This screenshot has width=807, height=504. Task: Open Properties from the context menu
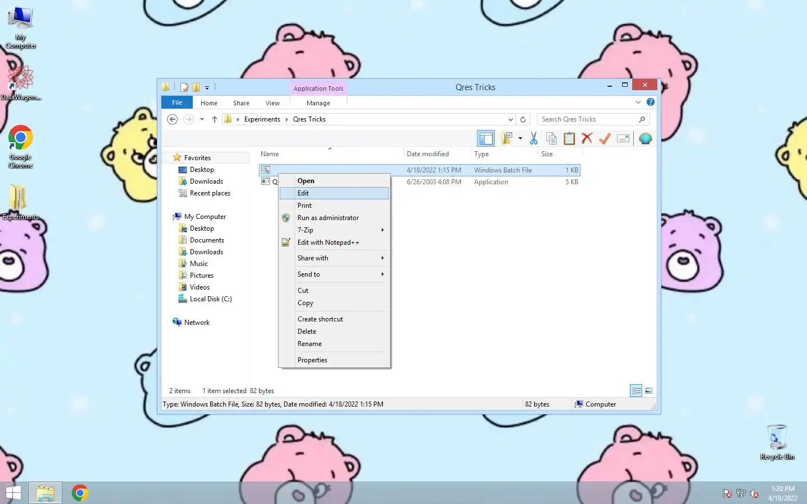335,360
